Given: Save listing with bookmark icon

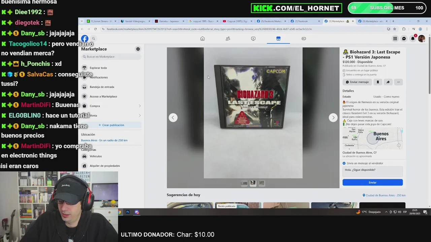Looking at the screenshot, I should click(378, 82).
